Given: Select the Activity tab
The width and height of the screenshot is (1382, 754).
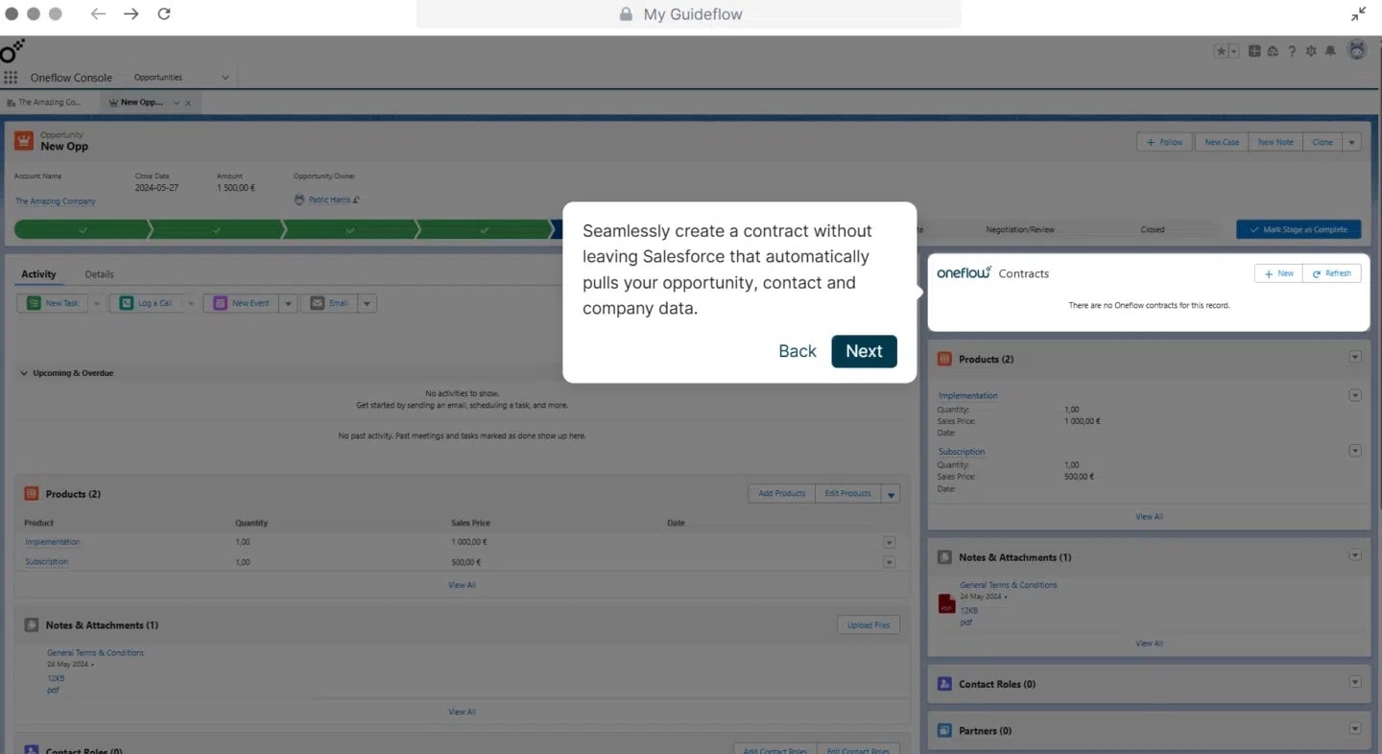Looking at the screenshot, I should click(39, 273).
